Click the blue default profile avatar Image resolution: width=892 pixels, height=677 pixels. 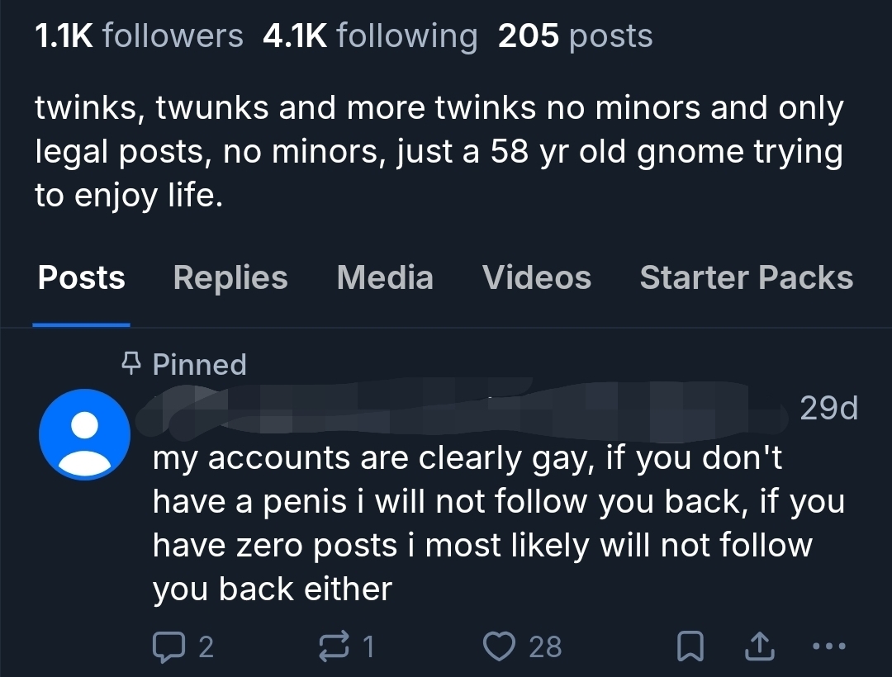pyautogui.click(x=84, y=434)
